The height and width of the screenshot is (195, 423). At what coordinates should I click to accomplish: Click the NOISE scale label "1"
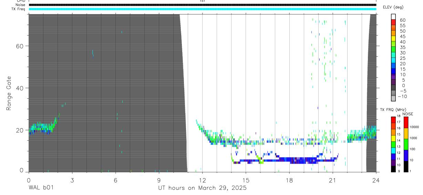click(410, 171)
